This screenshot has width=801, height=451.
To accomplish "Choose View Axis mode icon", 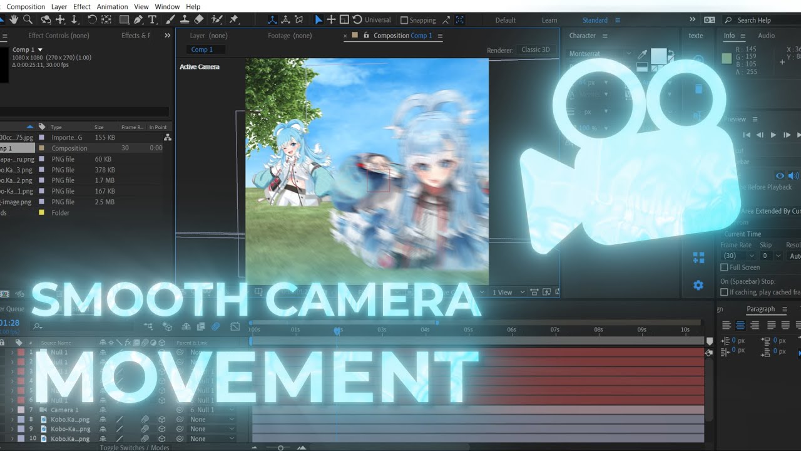I will coord(299,20).
